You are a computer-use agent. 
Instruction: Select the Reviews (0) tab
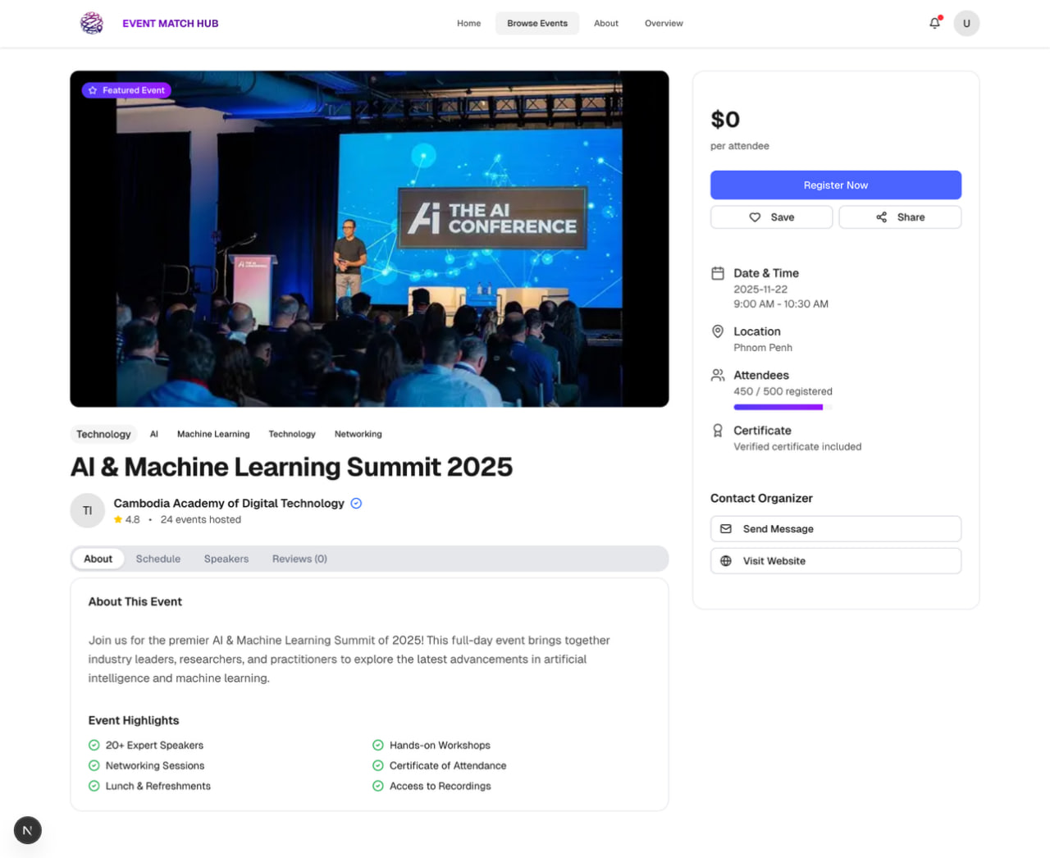point(299,559)
